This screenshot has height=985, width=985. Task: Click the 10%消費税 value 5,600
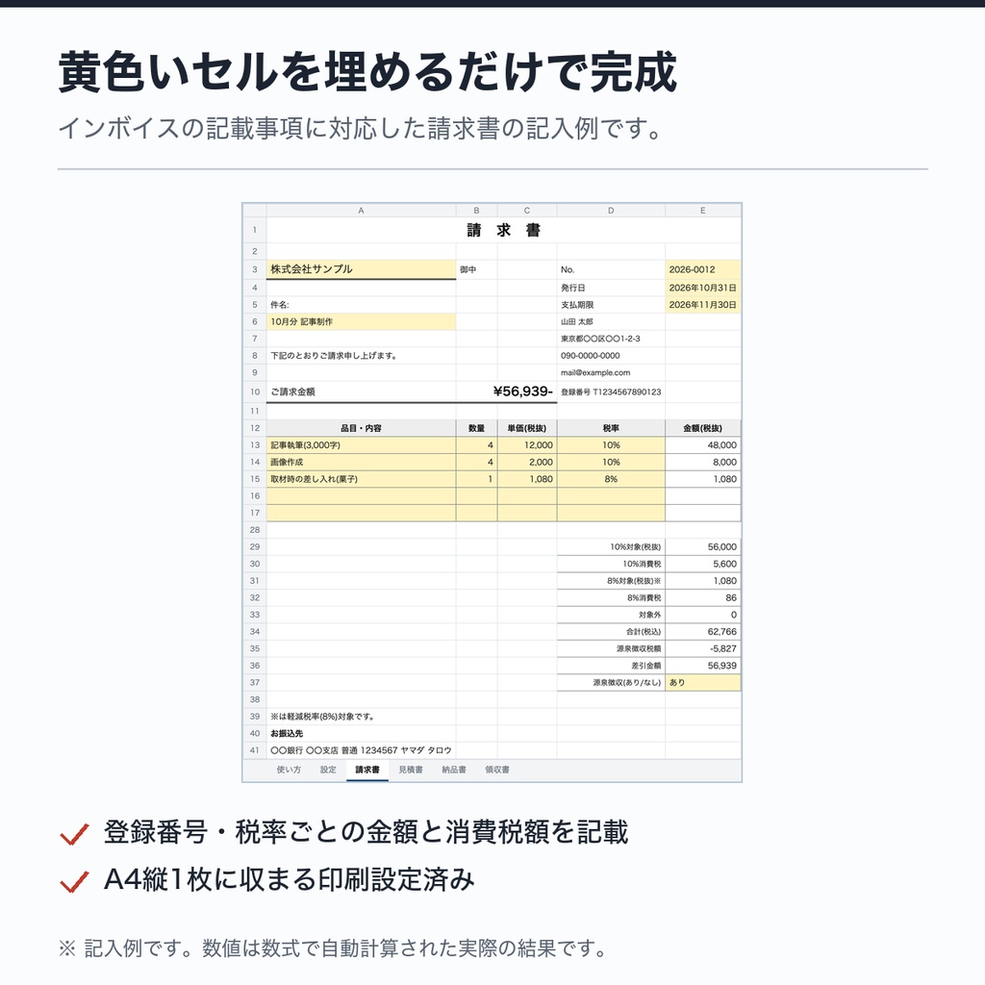tap(703, 564)
